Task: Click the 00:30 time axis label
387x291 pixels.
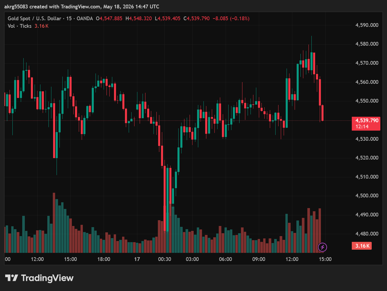Action: tap(164, 259)
